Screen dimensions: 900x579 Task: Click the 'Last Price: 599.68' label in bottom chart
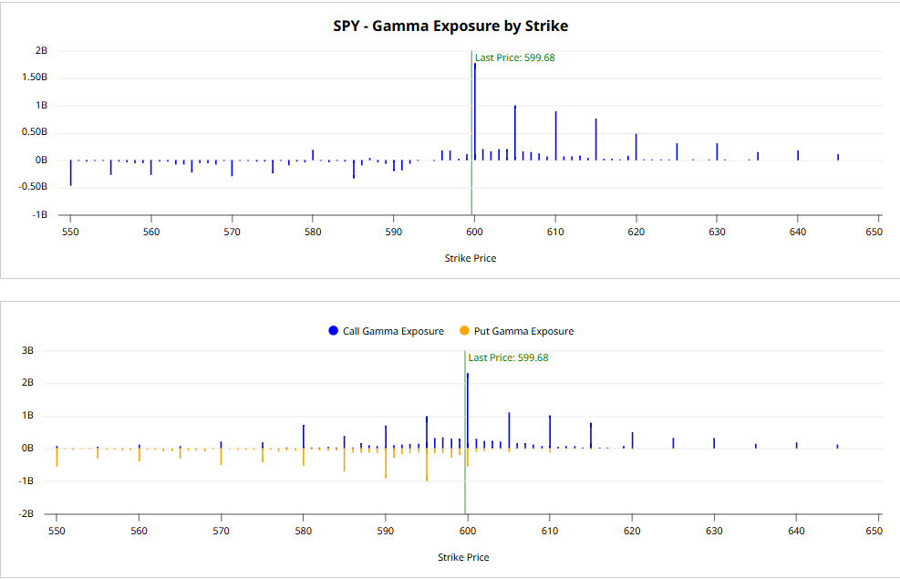pos(508,357)
